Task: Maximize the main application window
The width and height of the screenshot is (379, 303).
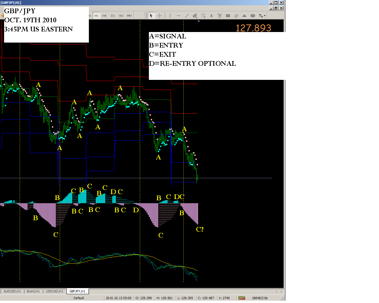Action: click(x=276, y=2)
